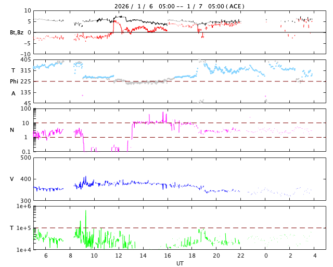The height and width of the screenshot is (267, 333).
Task: Click the tall green temperature spike peak
Action: click(85, 211)
